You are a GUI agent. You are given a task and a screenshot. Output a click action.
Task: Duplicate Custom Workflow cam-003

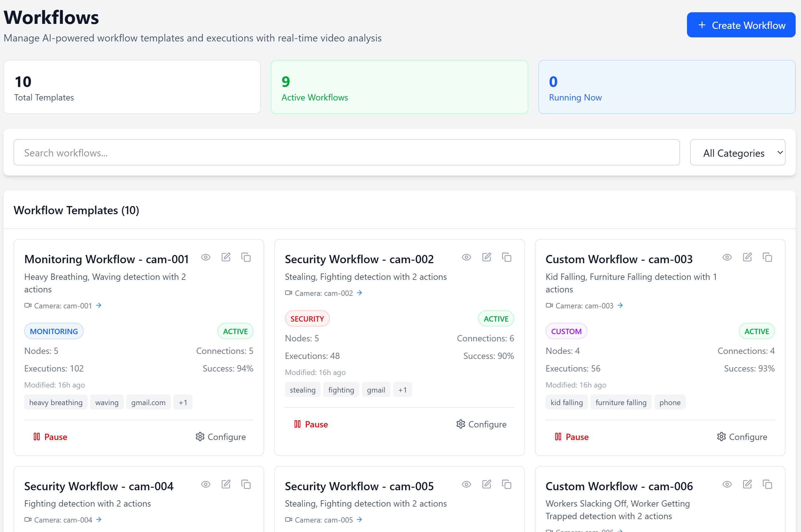pyautogui.click(x=767, y=257)
